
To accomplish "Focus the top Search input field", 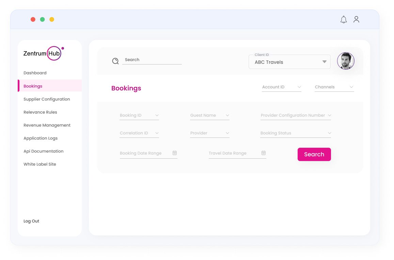I will (x=152, y=60).
